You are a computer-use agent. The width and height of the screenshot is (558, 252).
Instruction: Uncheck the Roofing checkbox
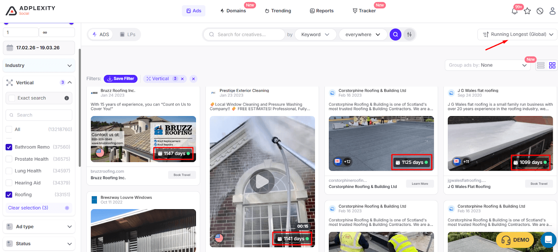[9, 195]
